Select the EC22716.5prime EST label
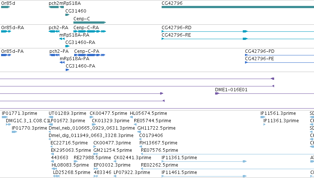Viewport: 314px width, 178px height. pyautogui.click(x=69, y=143)
